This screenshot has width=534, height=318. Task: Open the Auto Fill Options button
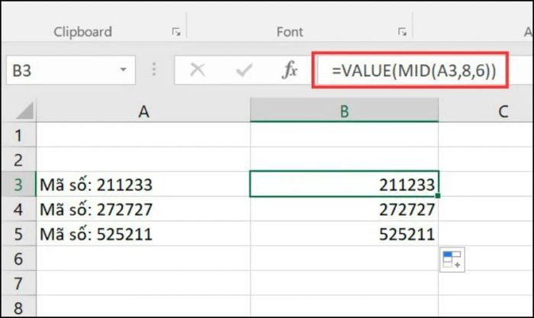coord(452,259)
